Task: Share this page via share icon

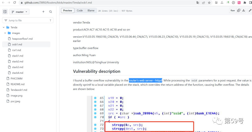Action: click(x=203, y=3)
